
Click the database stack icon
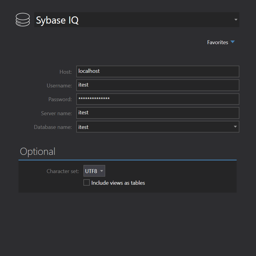click(23, 20)
